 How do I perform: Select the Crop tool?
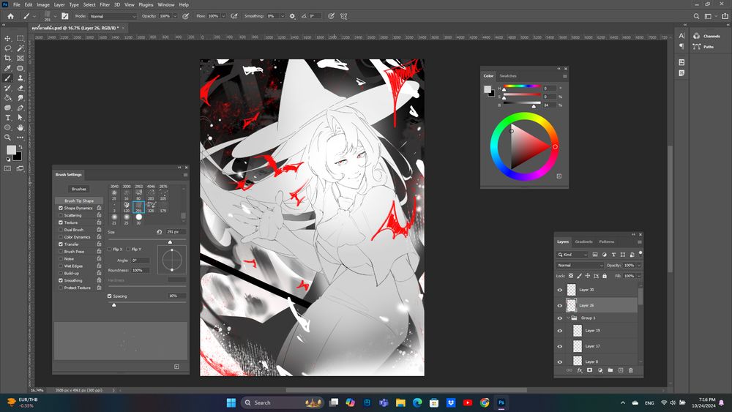[7, 59]
